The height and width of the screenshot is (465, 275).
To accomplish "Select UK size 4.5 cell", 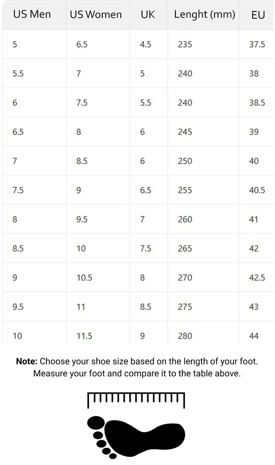I will tap(146, 44).
